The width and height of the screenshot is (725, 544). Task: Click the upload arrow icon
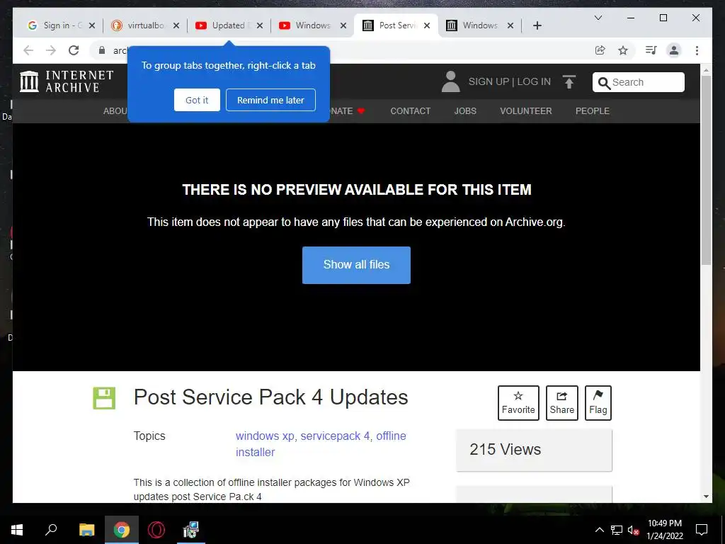point(569,82)
